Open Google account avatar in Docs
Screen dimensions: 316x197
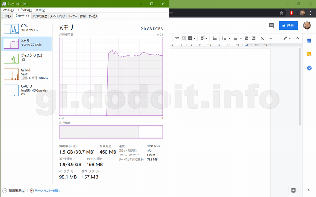pyautogui.click(x=307, y=25)
